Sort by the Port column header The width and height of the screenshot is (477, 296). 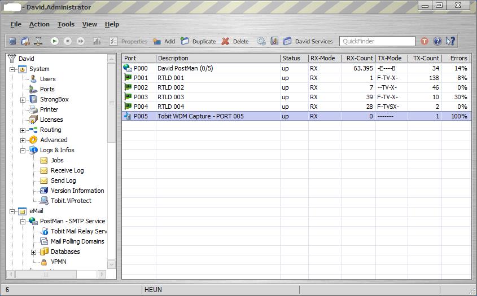pyautogui.click(x=139, y=58)
